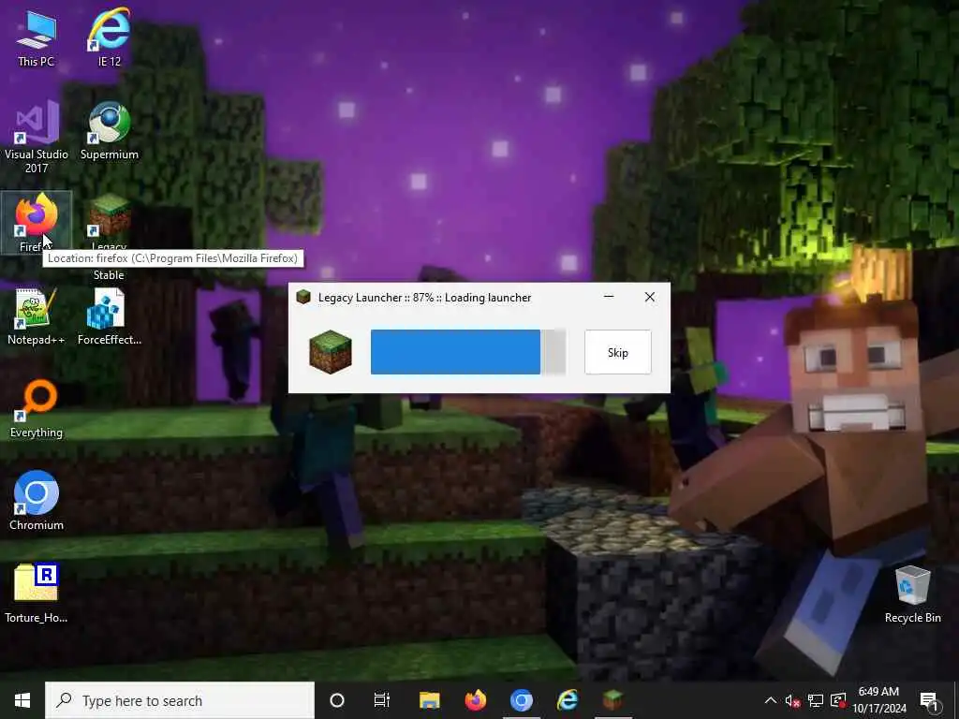
Task: Open the Action Center notifications icon
Action: (929, 700)
